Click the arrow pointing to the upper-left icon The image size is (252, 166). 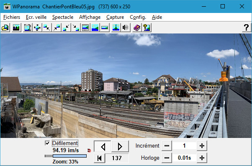47,28
